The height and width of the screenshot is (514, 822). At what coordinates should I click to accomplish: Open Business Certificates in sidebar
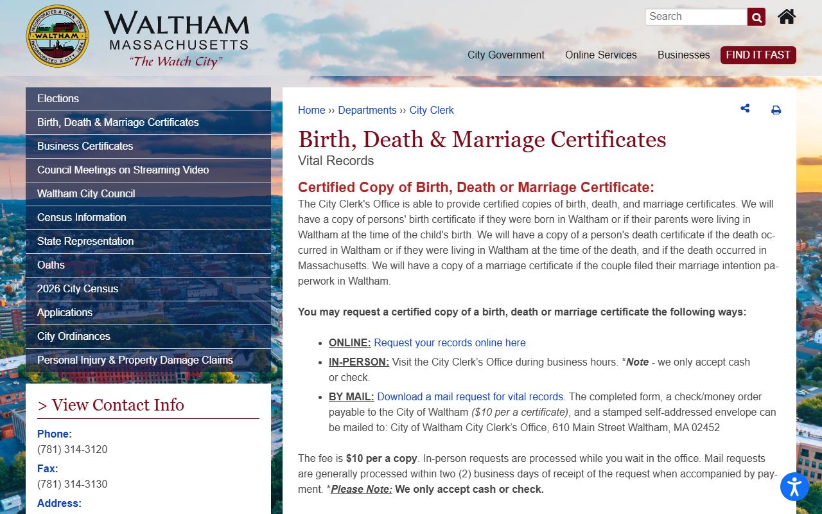click(148, 146)
